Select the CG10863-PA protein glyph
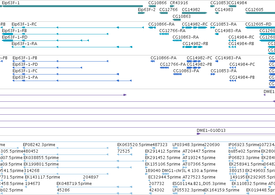 (177, 74)
